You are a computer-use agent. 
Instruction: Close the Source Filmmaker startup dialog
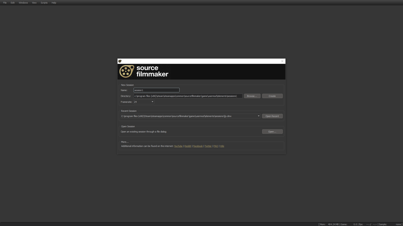click(282, 61)
